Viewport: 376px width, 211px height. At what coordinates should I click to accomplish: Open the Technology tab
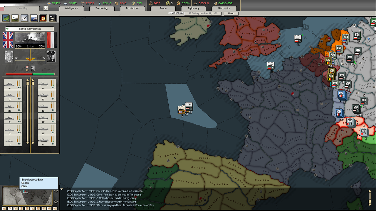tap(102, 8)
